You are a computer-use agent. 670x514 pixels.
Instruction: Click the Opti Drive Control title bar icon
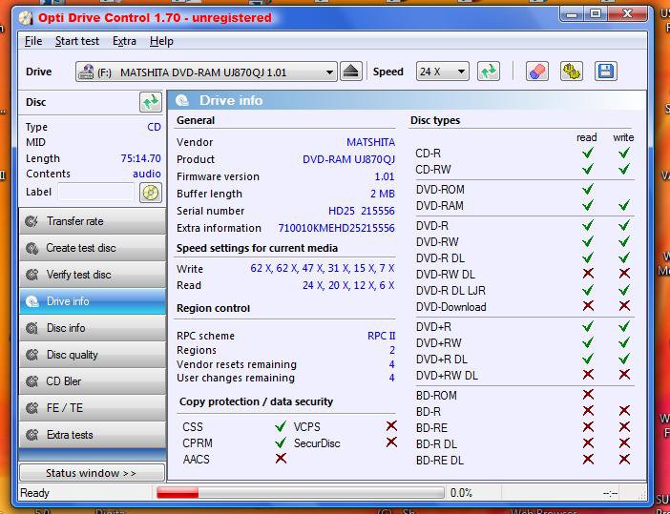pos(26,18)
